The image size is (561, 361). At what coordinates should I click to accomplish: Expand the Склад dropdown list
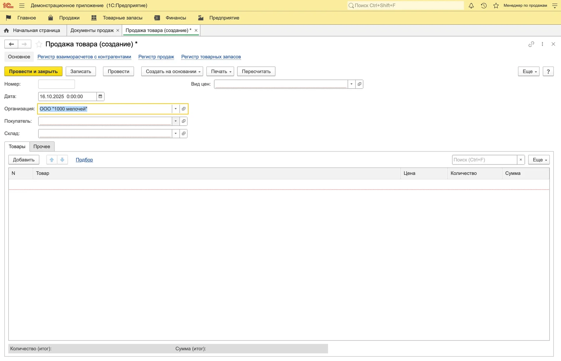(x=175, y=133)
